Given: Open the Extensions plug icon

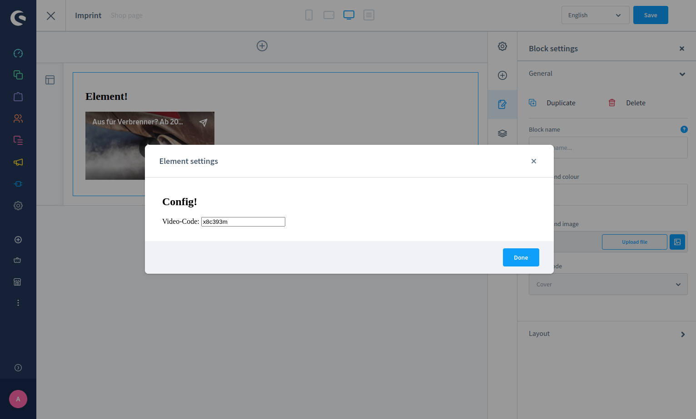Looking at the screenshot, I should (18, 184).
